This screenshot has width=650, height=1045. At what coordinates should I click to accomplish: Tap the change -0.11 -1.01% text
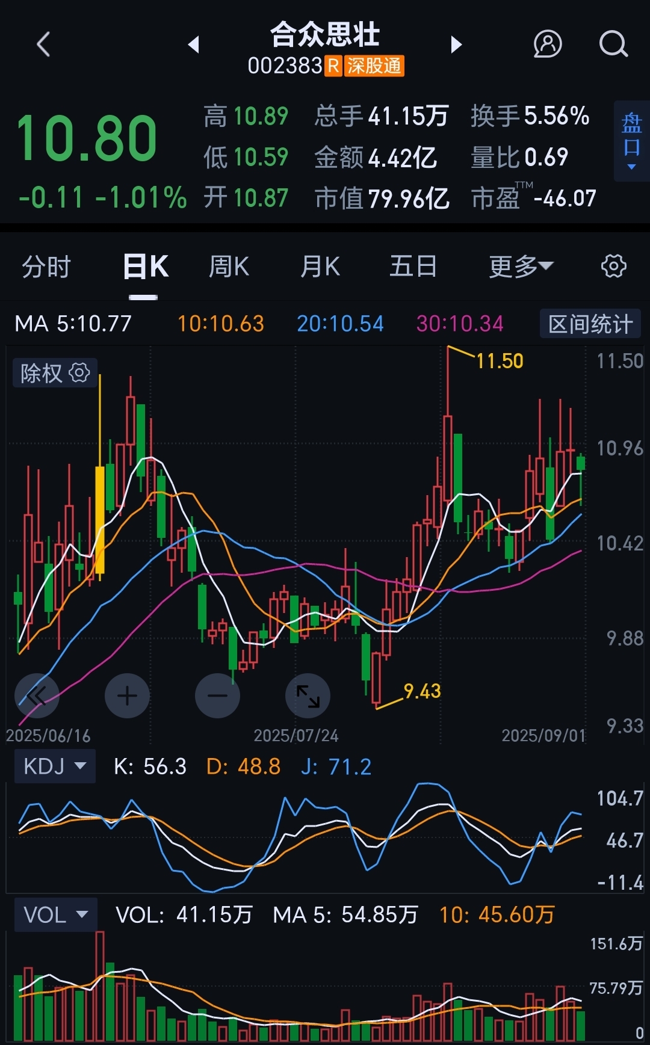[x=102, y=197]
